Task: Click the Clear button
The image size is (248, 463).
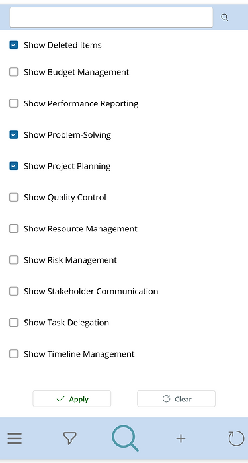Action: pos(177,399)
